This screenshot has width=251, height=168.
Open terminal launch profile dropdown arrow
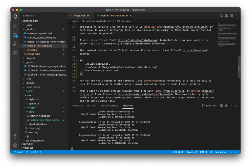coord(217,106)
